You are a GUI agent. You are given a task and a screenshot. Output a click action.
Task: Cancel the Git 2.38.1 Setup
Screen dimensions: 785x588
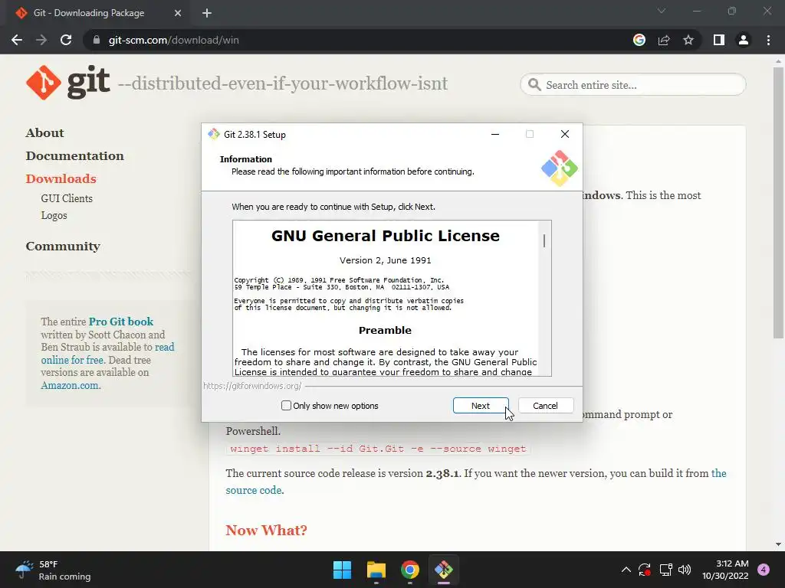tap(545, 406)
